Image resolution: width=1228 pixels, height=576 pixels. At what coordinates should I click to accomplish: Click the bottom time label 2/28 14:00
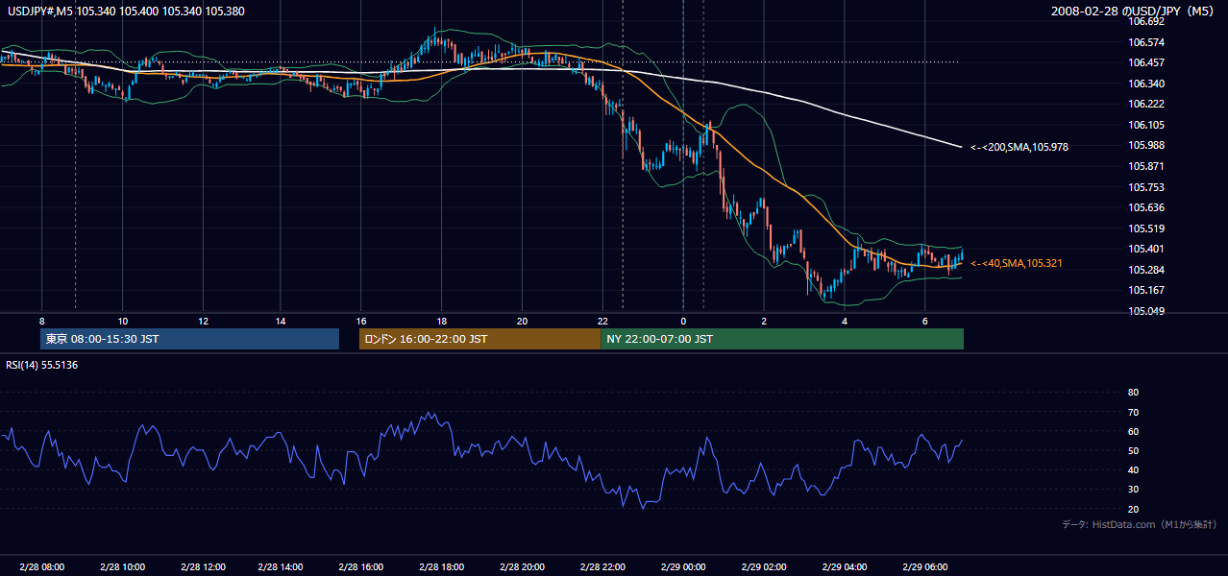[282, 567]
